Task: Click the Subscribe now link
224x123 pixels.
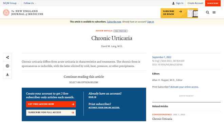Action: click(114, 22)
